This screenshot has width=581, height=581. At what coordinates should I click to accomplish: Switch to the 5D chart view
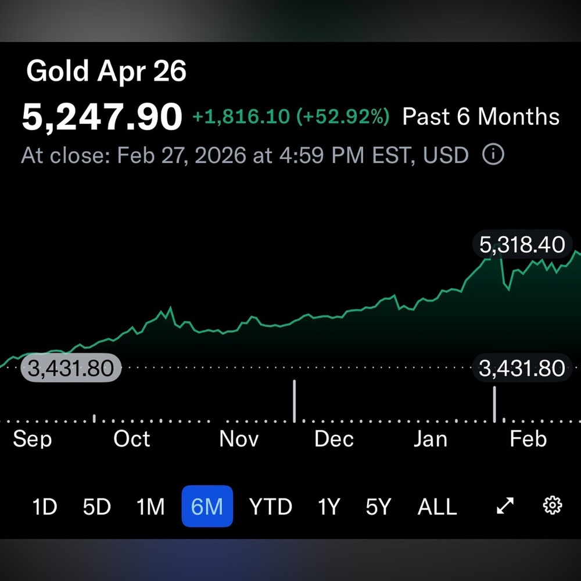point(96,507)
